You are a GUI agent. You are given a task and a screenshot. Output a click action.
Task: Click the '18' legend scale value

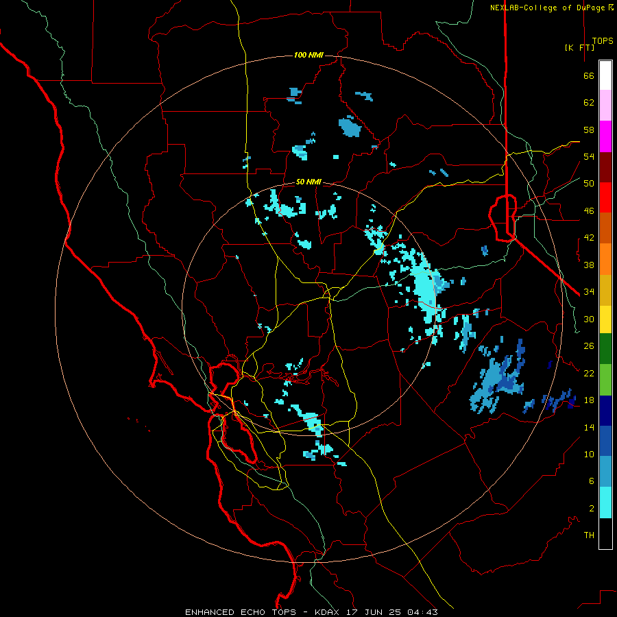[589, 400]
